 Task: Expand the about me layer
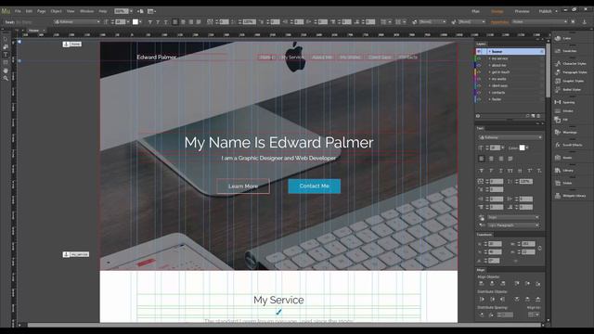[x=489, y=66]
